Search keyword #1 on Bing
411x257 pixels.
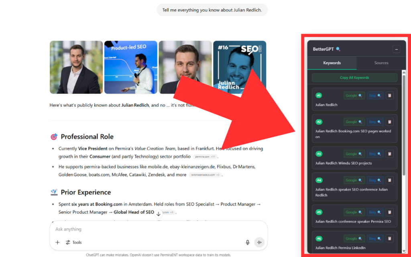point(375,96)
